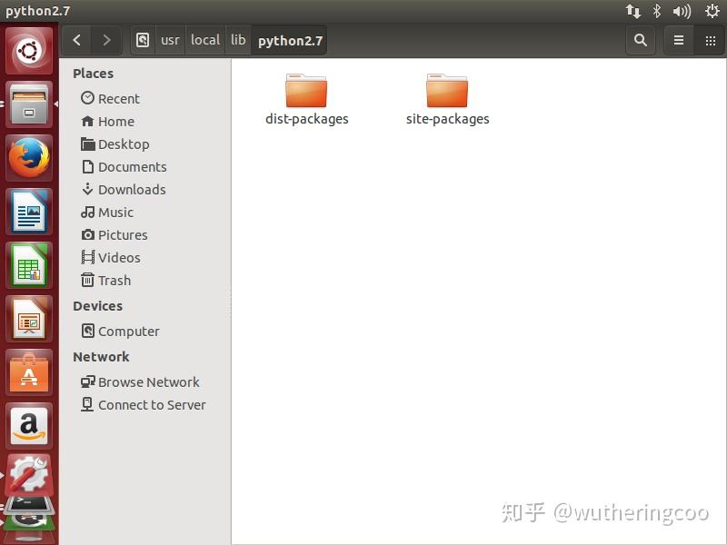Launch LibreOffice Calc from the dock

coord(27,266)
